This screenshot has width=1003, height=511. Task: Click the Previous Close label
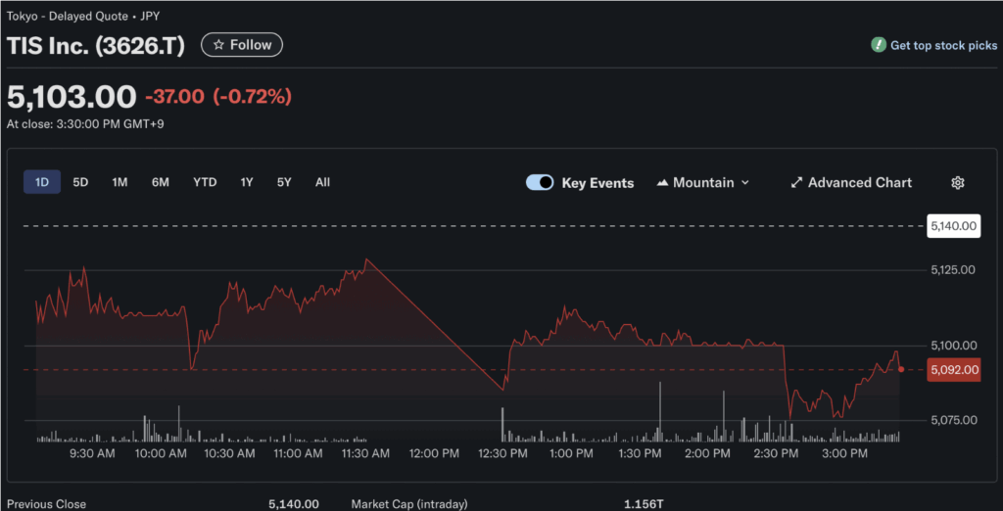(46, 504)
